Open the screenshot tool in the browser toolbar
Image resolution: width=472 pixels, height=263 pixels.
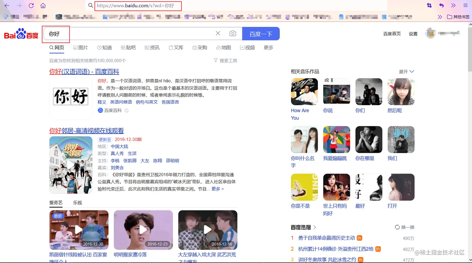pyautogui.click(x=430, y=5)
